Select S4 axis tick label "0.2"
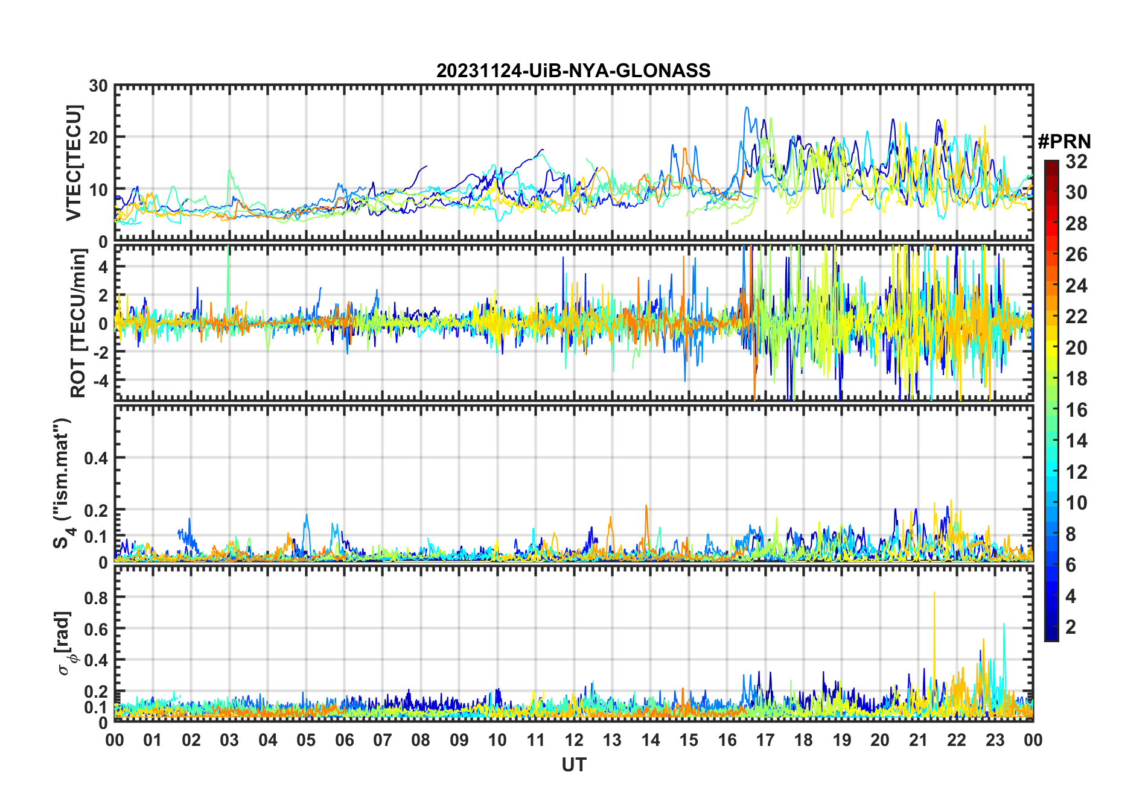 click(96, 510)
